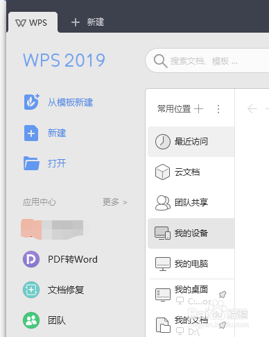Click the 应用中心 heading

(40, 202)
